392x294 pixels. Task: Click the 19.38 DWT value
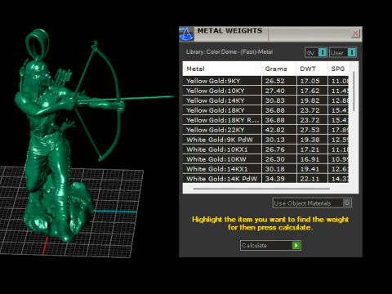point(310,140)
